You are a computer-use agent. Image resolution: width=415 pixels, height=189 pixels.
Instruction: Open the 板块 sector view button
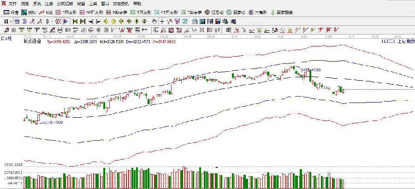[x=29, y=12]
